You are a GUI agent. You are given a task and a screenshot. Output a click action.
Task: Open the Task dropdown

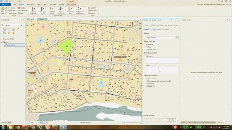coord(21,13)
